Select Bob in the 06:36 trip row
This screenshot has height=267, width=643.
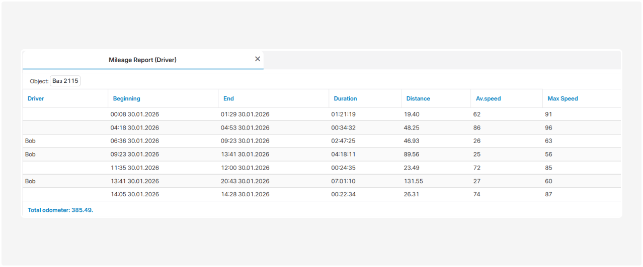(x=30, y=141)
